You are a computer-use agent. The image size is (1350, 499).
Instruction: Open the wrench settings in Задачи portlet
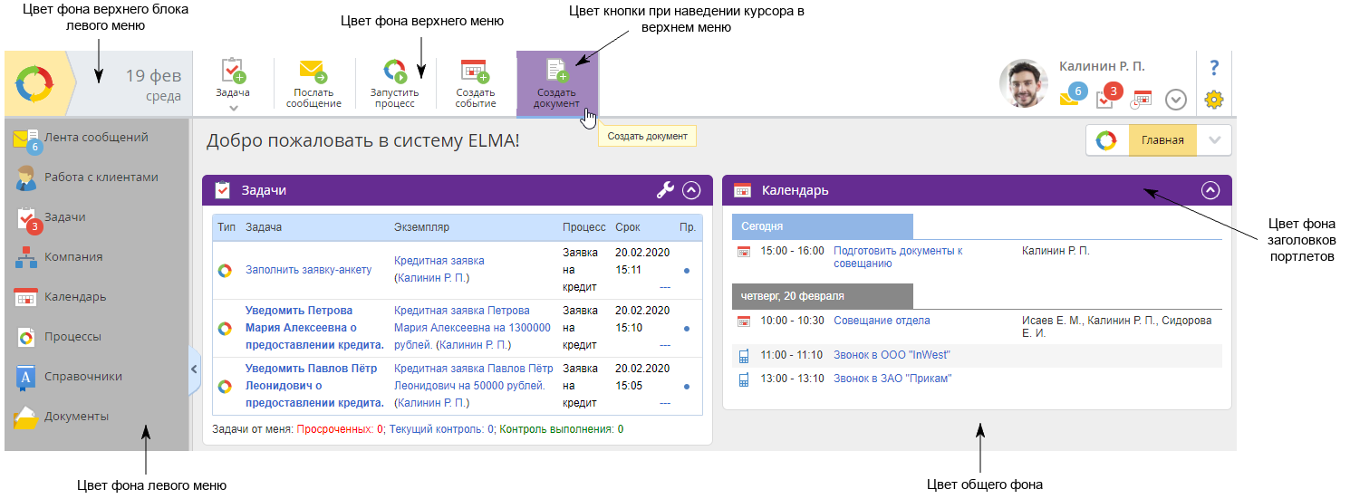[x=665, y=190]
